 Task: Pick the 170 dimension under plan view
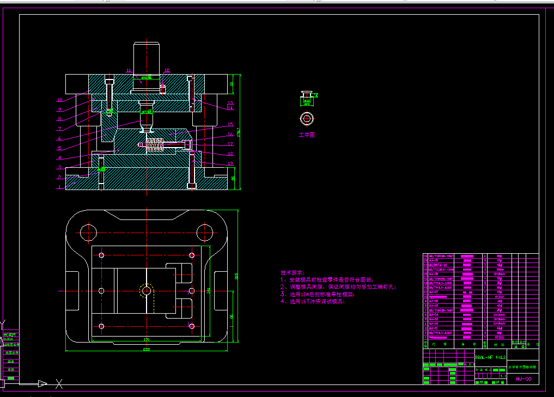pos(147,339)
